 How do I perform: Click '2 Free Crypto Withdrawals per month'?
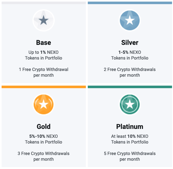tap(130, 72)
